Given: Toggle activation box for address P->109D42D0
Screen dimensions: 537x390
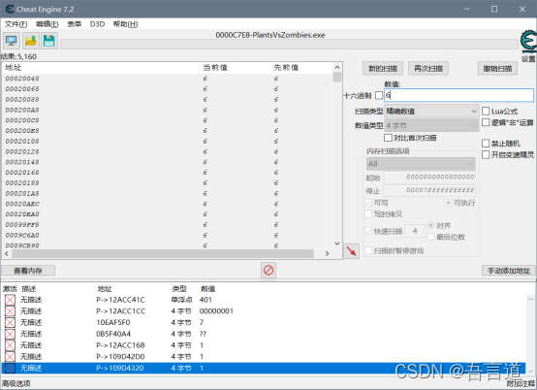Looking at the screenshot, I should [10, 356].
